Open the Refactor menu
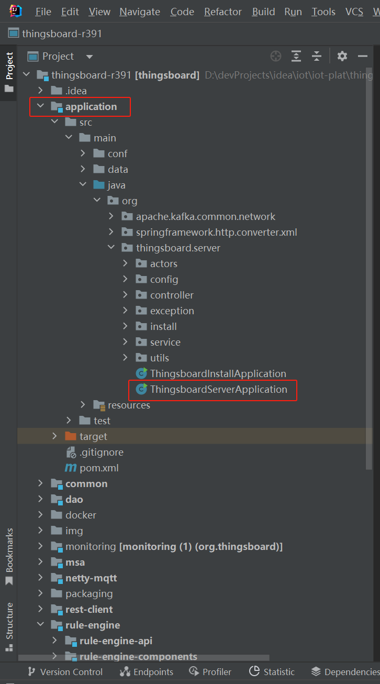 [x=223, y=12]
